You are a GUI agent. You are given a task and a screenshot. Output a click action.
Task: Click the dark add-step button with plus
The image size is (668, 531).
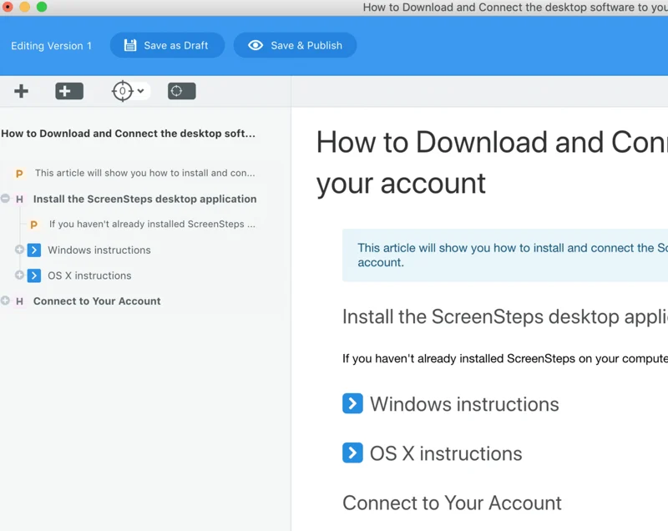69,91
